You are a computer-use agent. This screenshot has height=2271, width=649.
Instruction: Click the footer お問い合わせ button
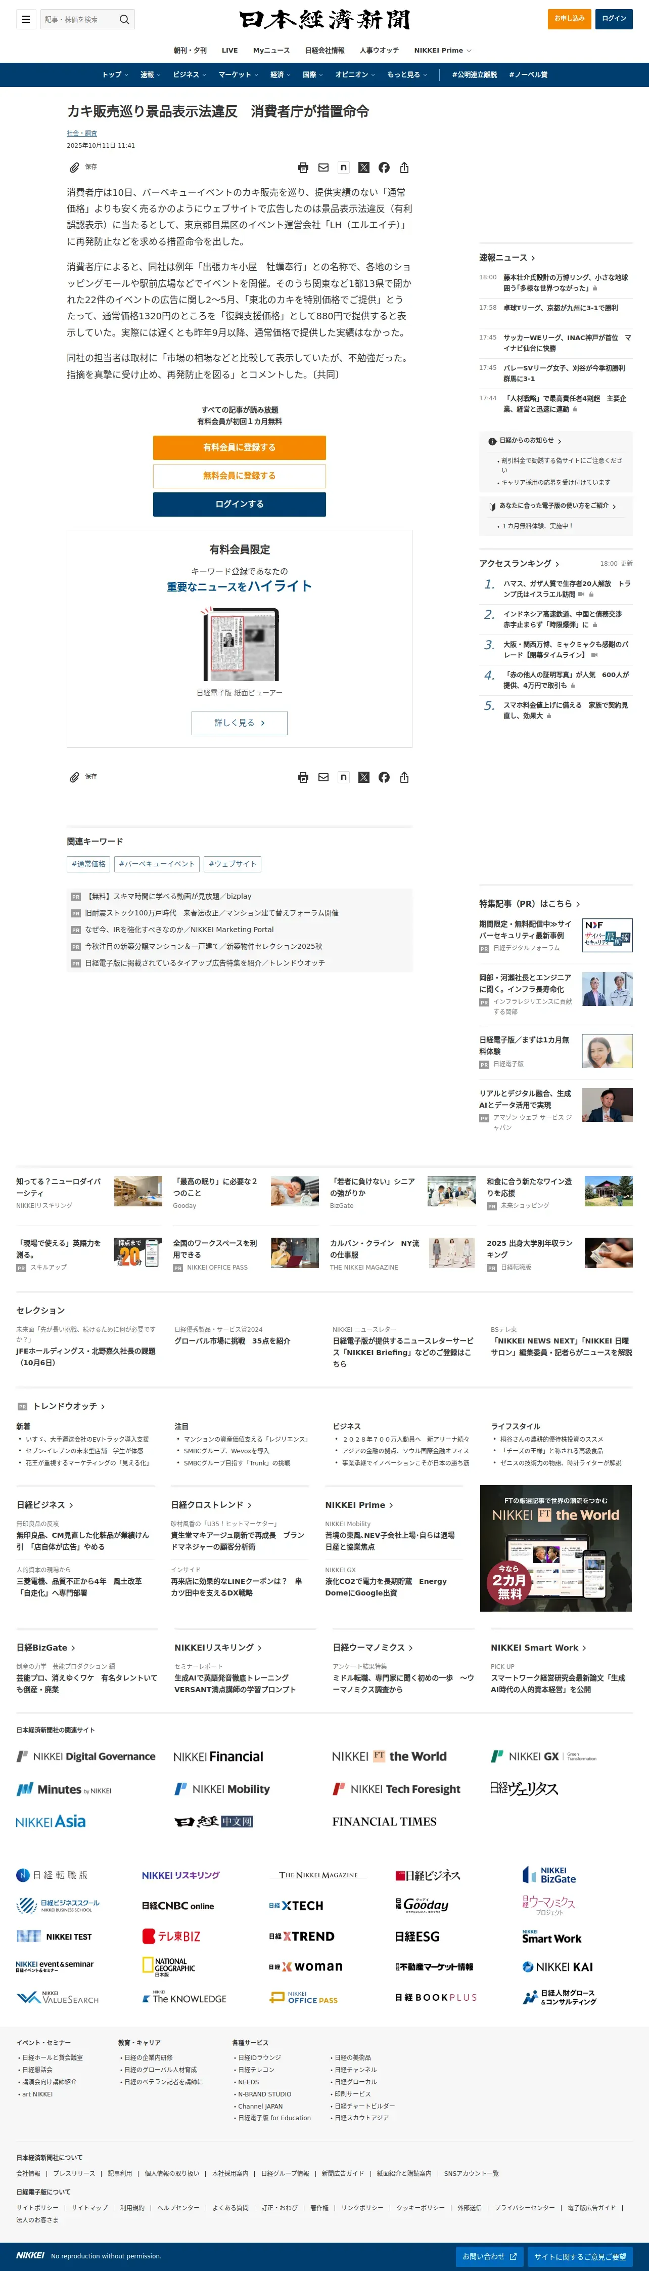(490, 2256)
